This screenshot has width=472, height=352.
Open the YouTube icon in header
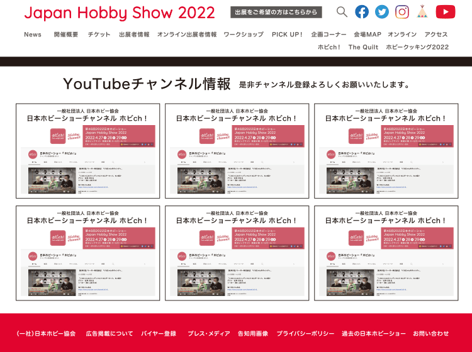(446, 12)
